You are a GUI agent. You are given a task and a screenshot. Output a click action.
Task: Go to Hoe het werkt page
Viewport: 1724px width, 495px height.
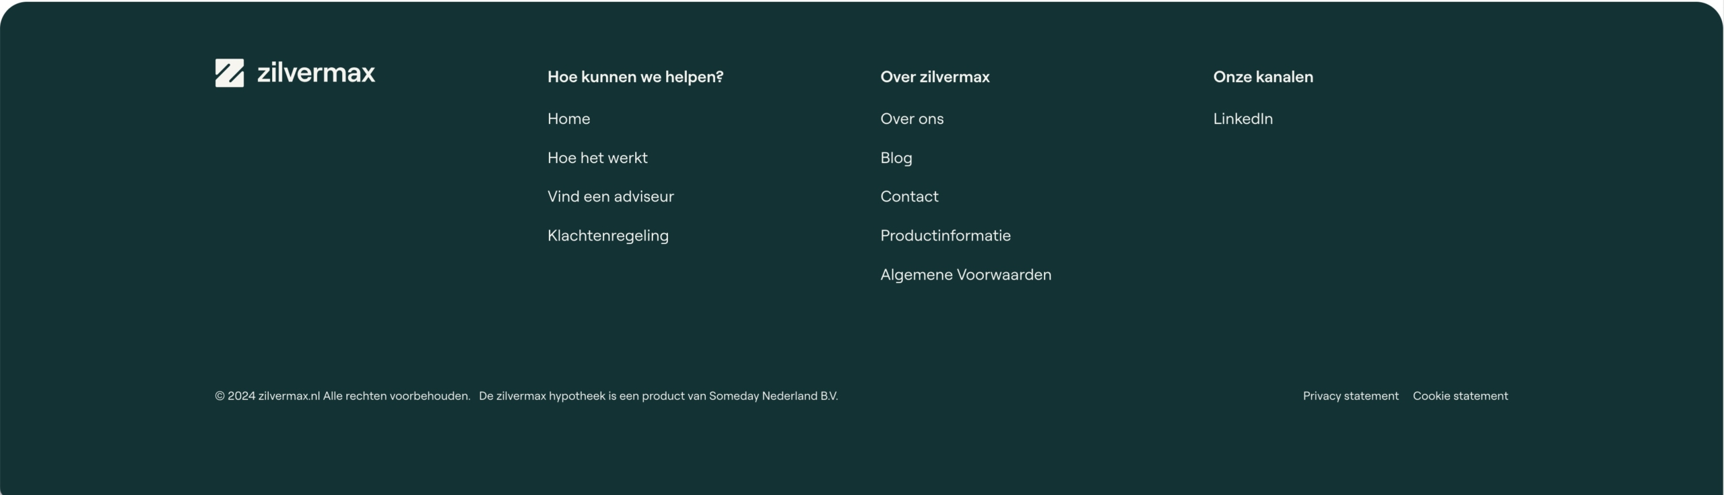[597, 158]
